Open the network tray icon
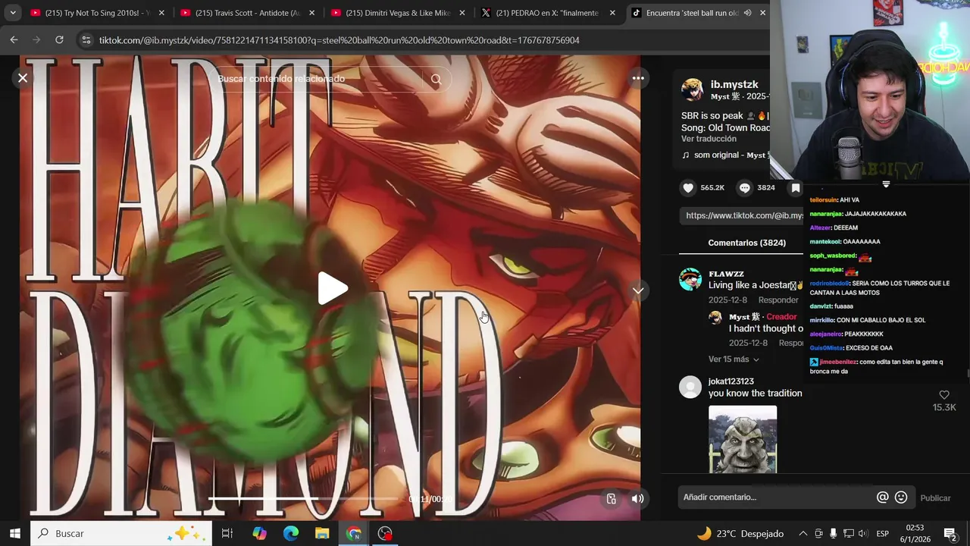Screen dimensions: 970x546 (x=849, y=533)
